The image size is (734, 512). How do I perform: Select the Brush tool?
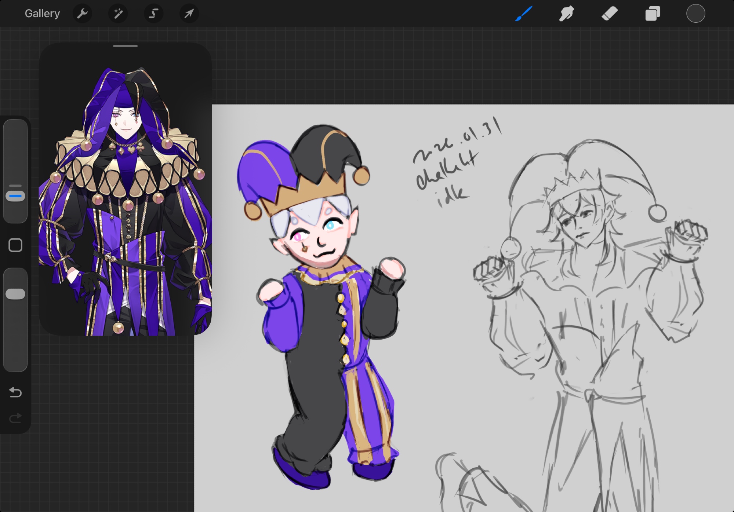(x=524, y=14)
